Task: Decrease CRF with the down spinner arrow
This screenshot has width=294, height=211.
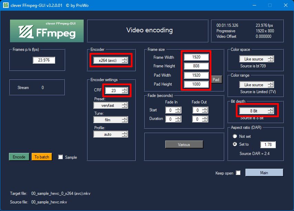Action: coord(125,92)
